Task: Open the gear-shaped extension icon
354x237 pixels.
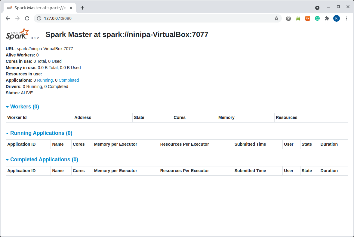Action: tap(288, 19)
